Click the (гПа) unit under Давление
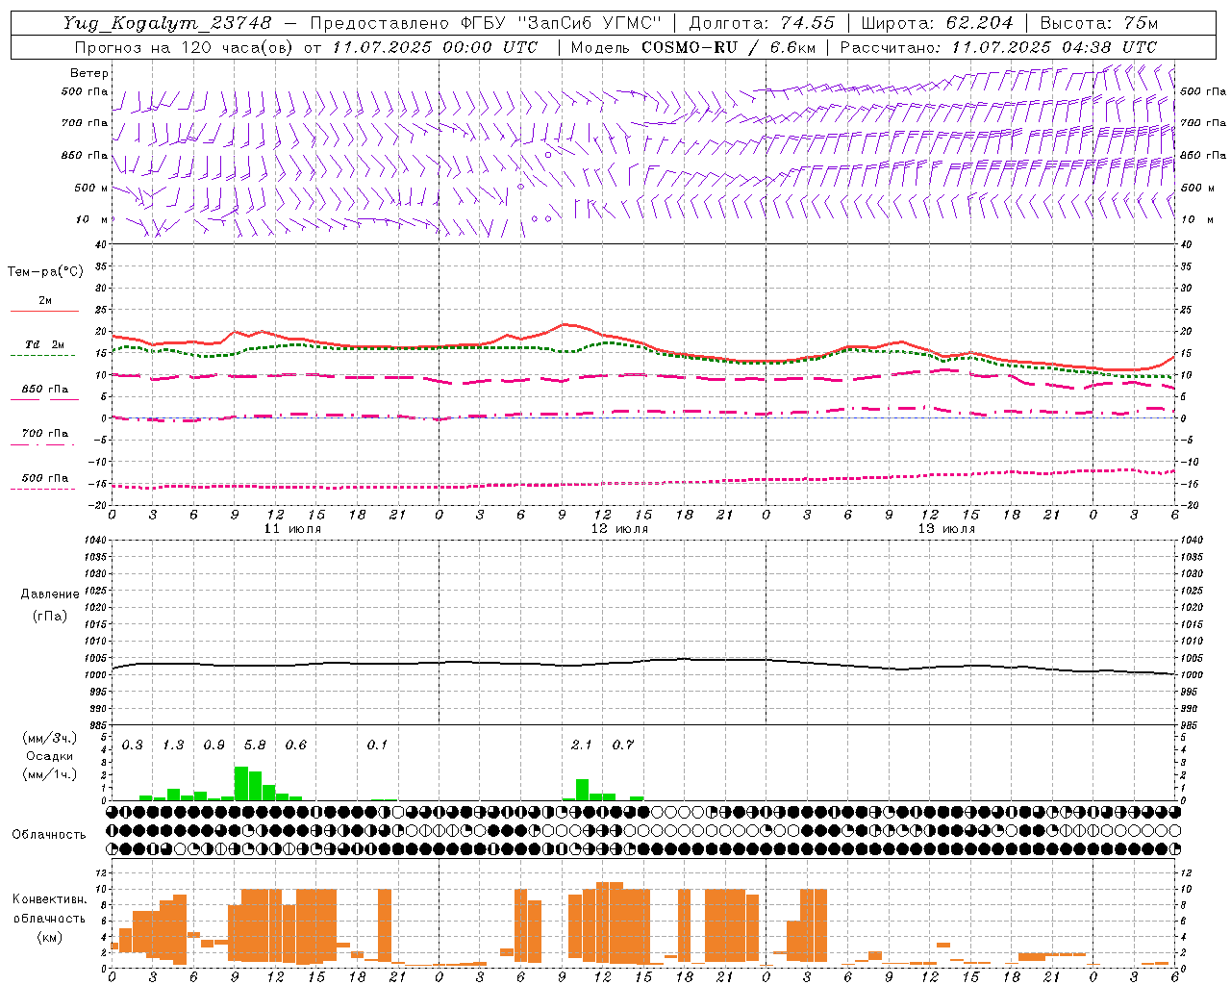 tap(50, 616)
